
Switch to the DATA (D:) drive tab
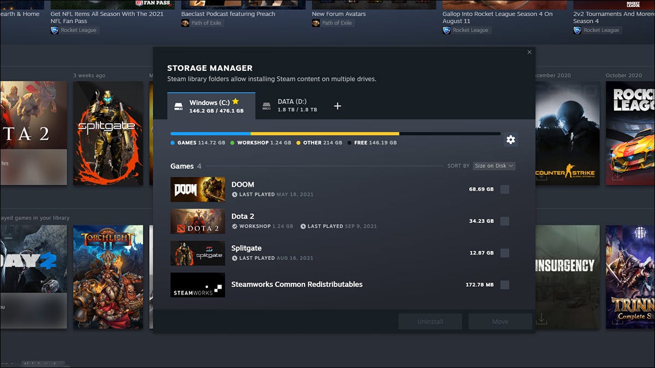click(290, 106)
